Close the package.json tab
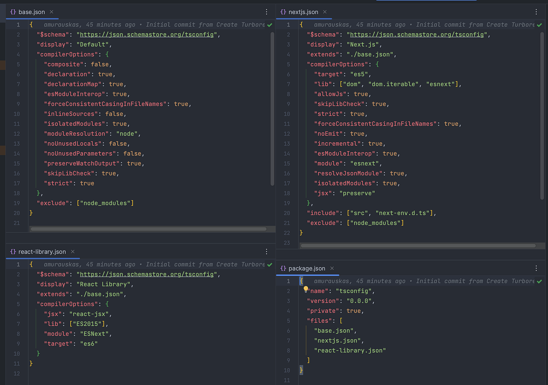The width and height of the screenshot is (548, 385). click(x=332, y=269)
